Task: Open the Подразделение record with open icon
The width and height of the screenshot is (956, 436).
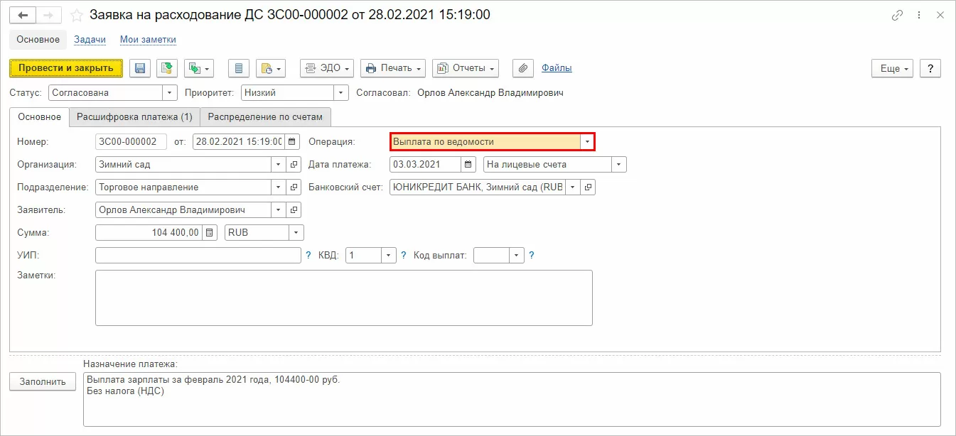Action: click(294, 187)
